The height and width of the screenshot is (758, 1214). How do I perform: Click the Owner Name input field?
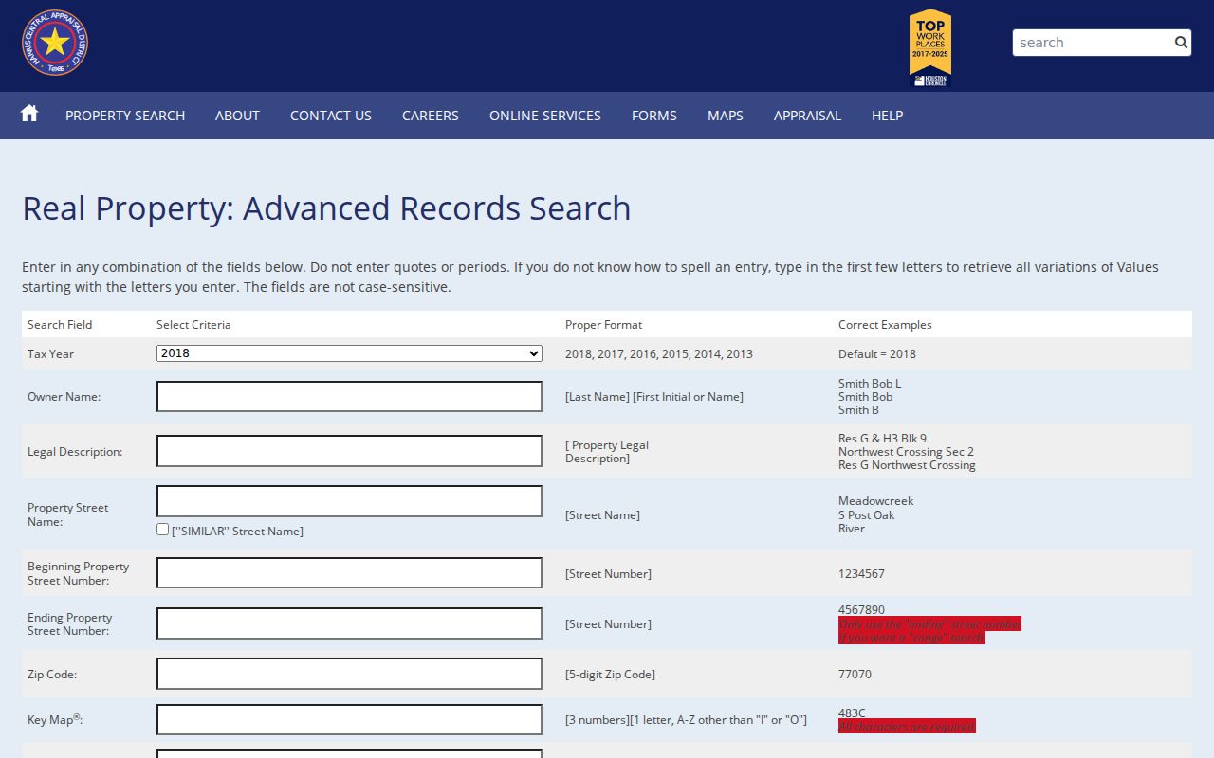tap(349, 397)
